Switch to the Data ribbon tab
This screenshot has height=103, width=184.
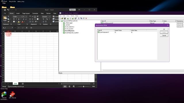tap(42, 13)
